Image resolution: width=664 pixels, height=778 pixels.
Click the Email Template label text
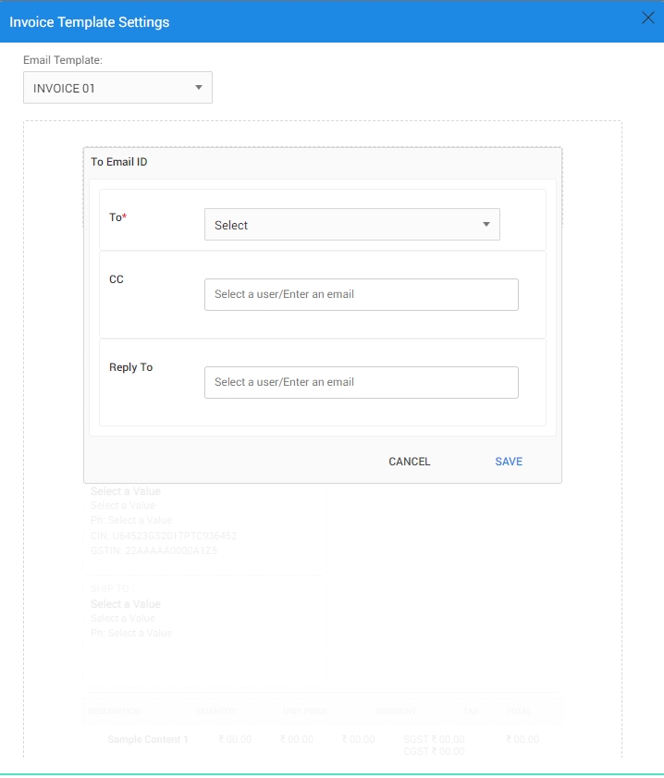62,60
